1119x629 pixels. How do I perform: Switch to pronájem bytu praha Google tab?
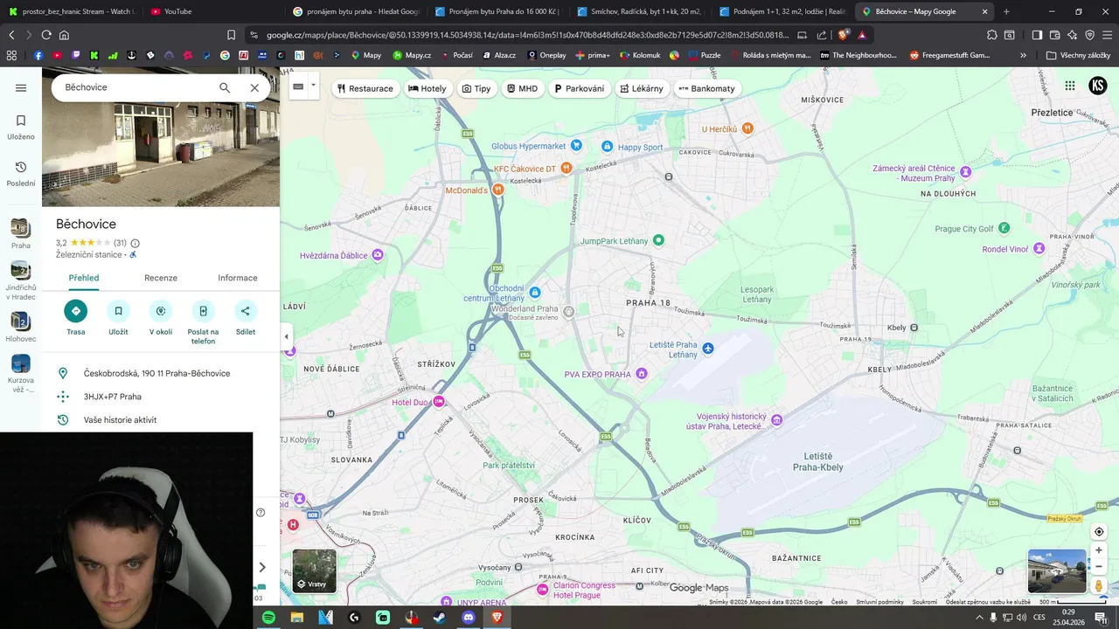pyautogui.click(x=356, y=11)
